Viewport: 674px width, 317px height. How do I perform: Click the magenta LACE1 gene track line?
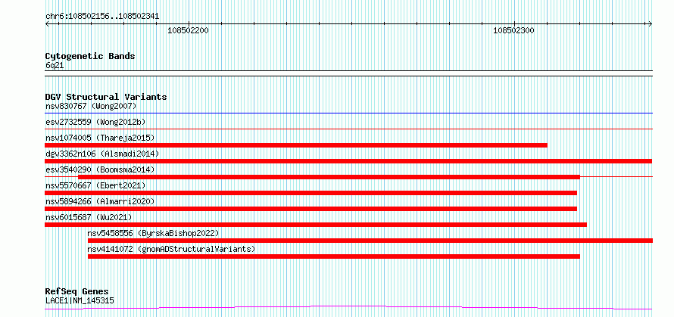tap(348, 307)
